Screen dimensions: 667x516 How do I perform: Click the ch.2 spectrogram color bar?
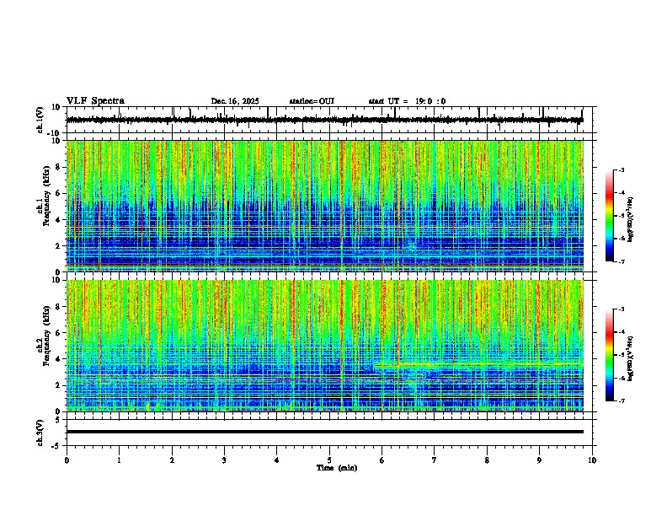click(610, 355)
